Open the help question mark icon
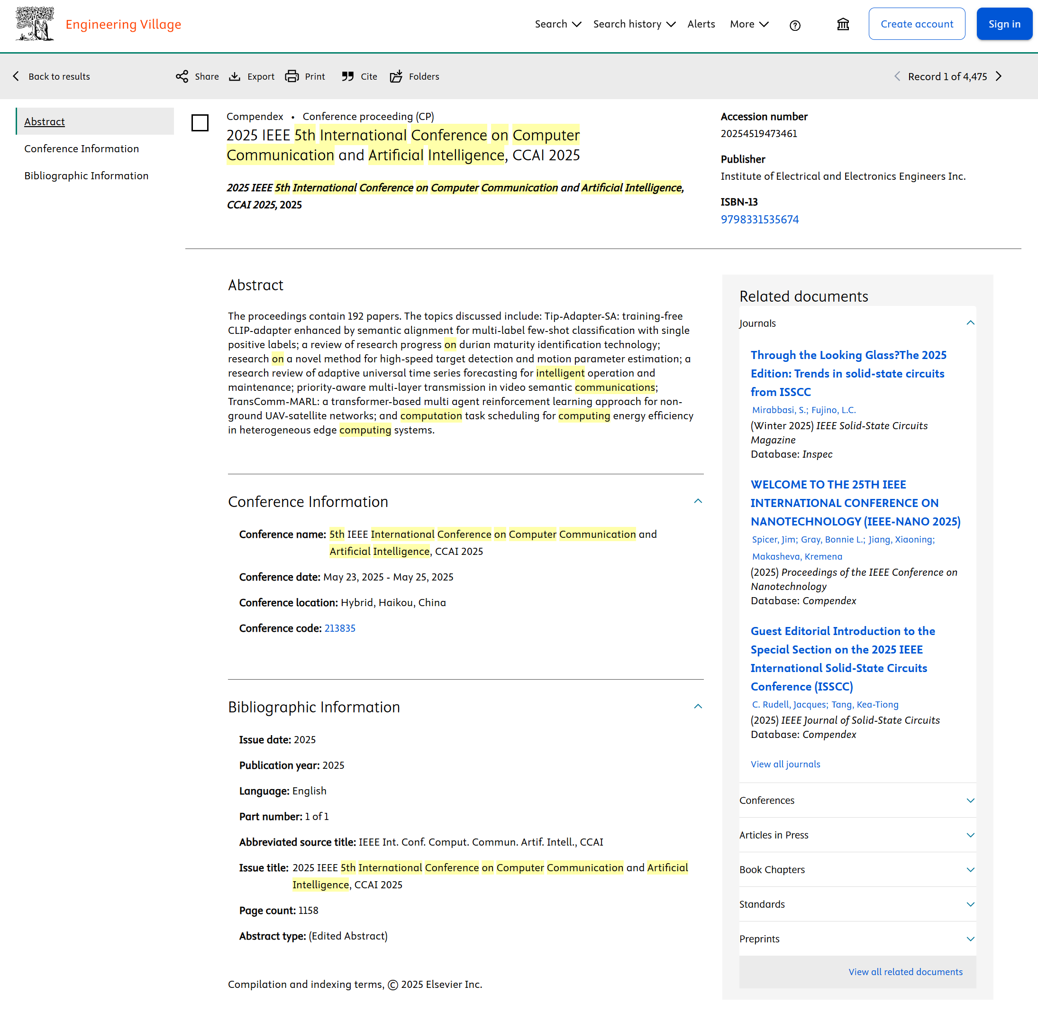Viewport: 1038px width, 1032px height. (x=795, y=25)
